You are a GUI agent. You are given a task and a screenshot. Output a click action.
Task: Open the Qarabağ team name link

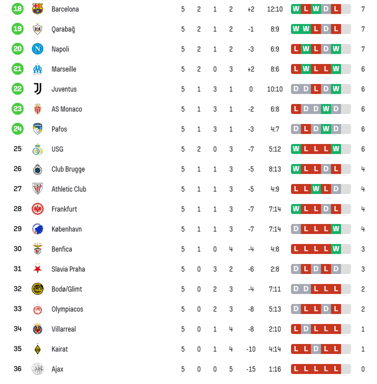[x=63, y=29]
